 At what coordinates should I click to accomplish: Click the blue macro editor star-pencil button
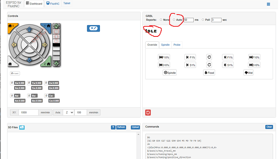coord(93,28)
